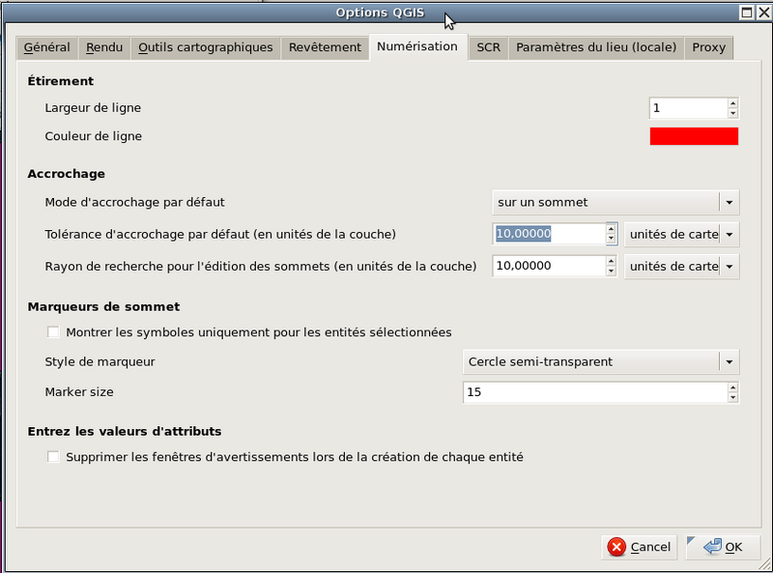The width and height of the screenshot is (773, 573).
Task: Go to the Revêtement tab
Action: coord(325,48)
